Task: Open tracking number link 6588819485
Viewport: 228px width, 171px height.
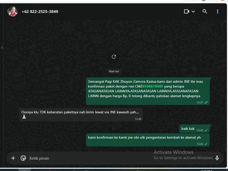Action: click(153, 86)
